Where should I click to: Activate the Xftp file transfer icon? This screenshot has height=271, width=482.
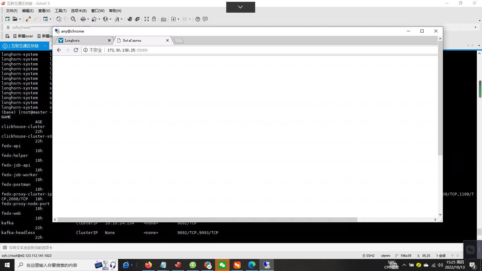pos(137,19)
